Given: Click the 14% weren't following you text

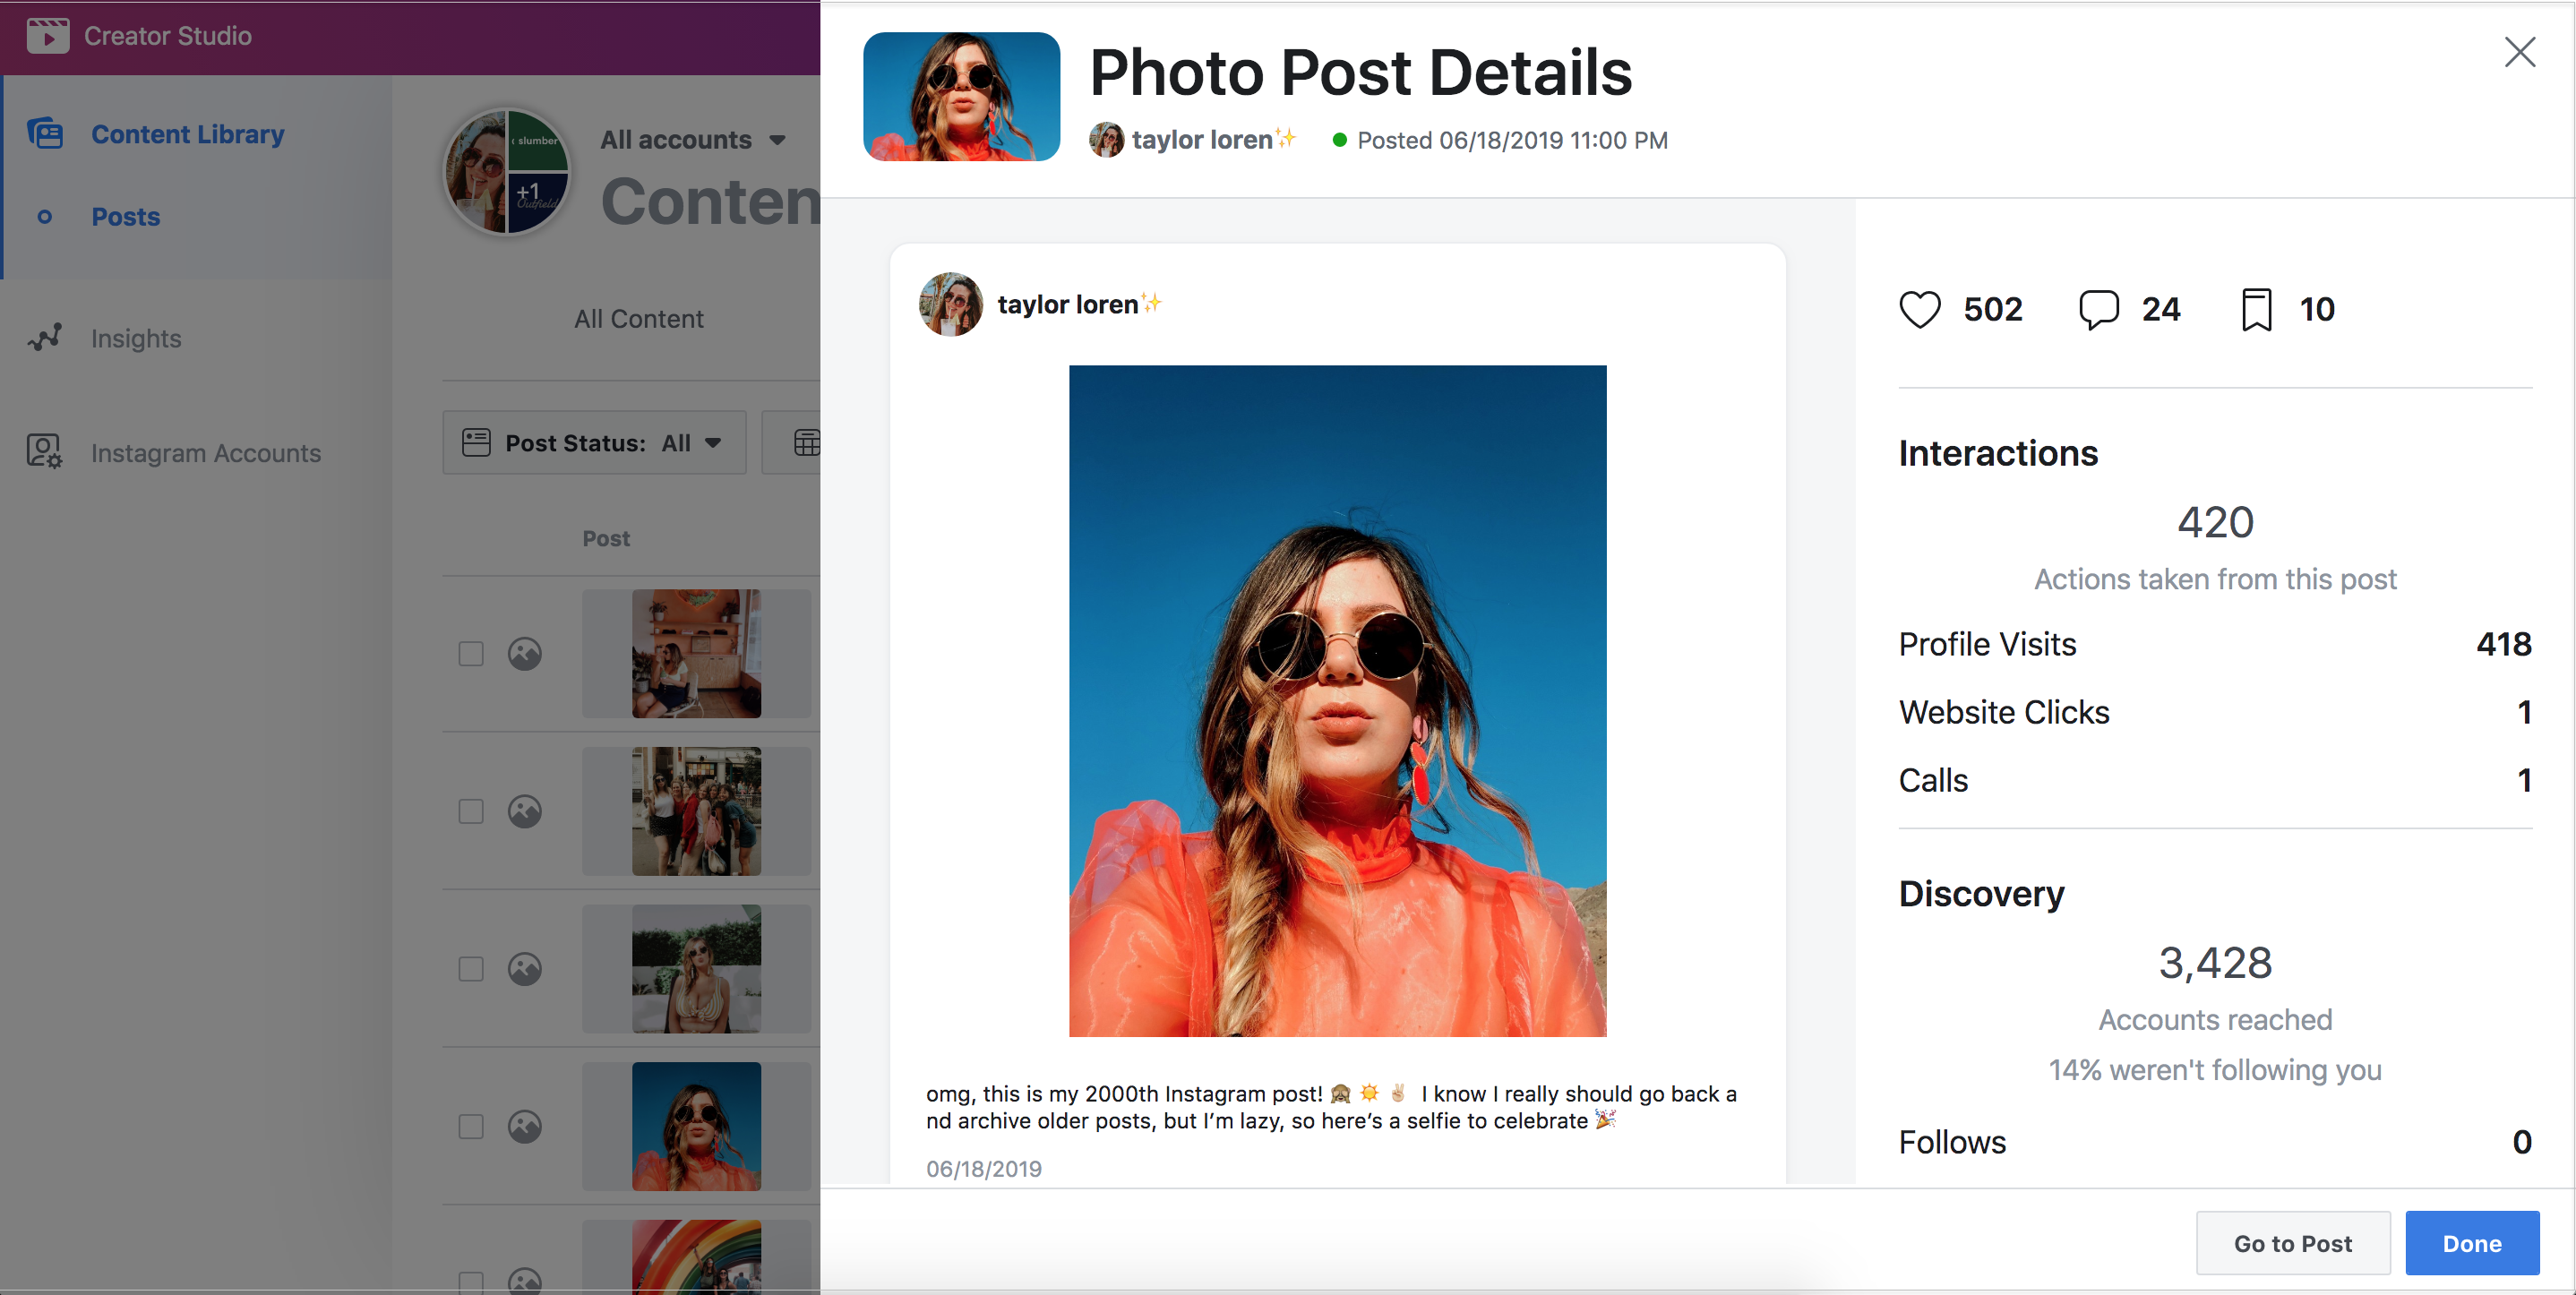Looking at the screenshot, I should click(2215, 1070).
